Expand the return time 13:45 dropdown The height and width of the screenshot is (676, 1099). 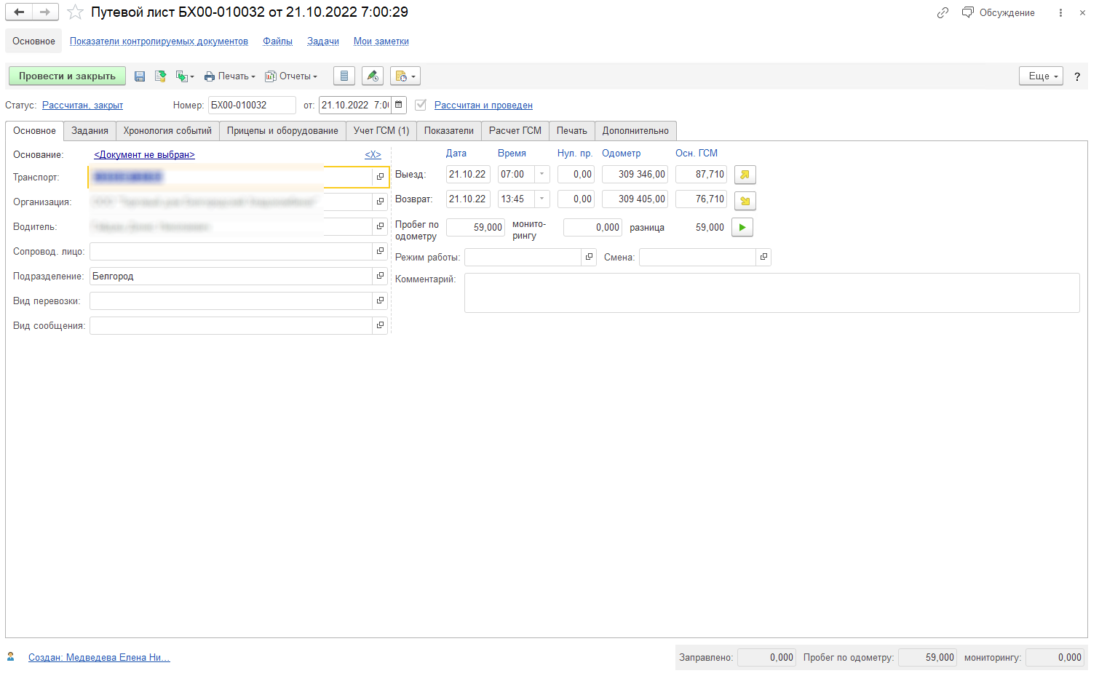click(541, 199)
